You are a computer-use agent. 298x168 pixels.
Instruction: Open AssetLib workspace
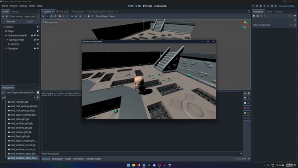coord(160,6)
